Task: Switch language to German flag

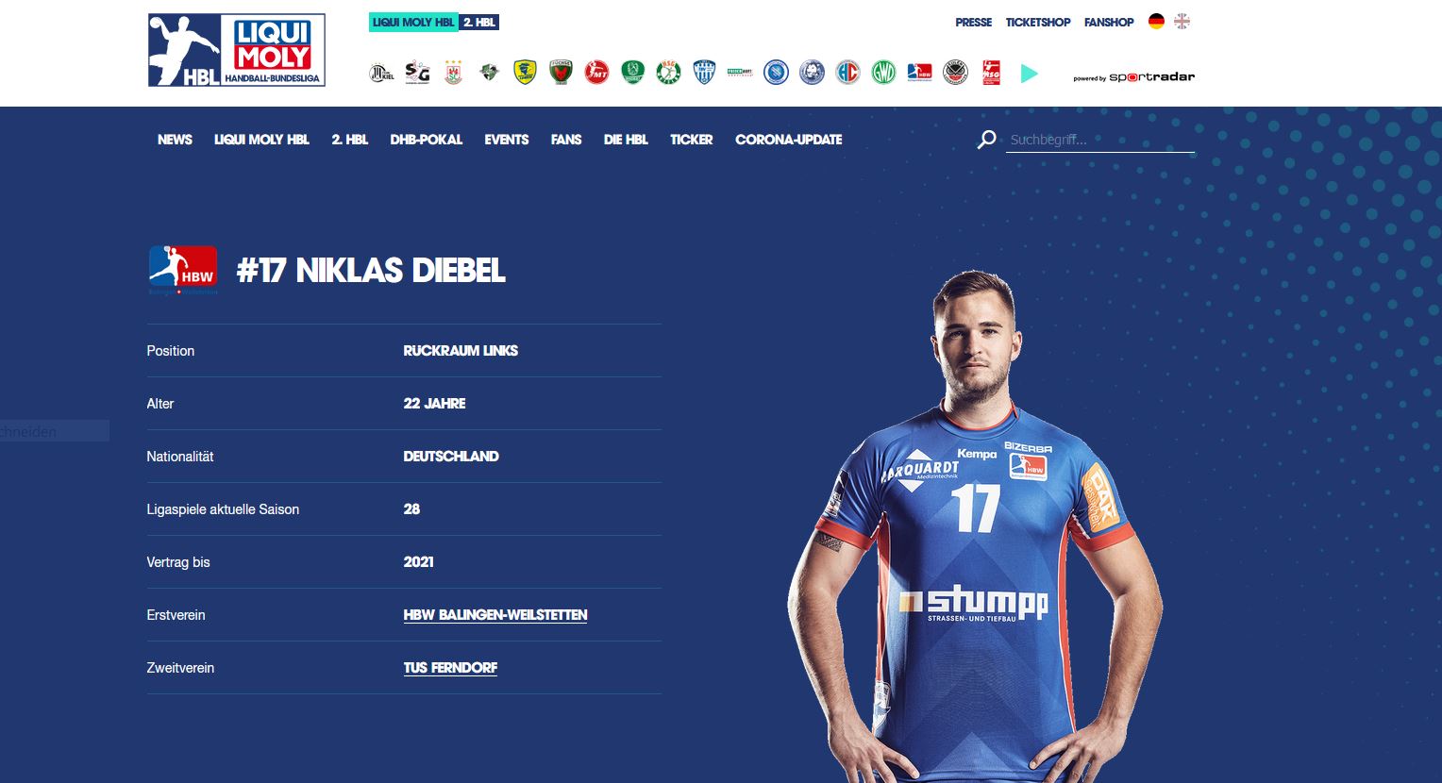Action: tap(1156, 22)
